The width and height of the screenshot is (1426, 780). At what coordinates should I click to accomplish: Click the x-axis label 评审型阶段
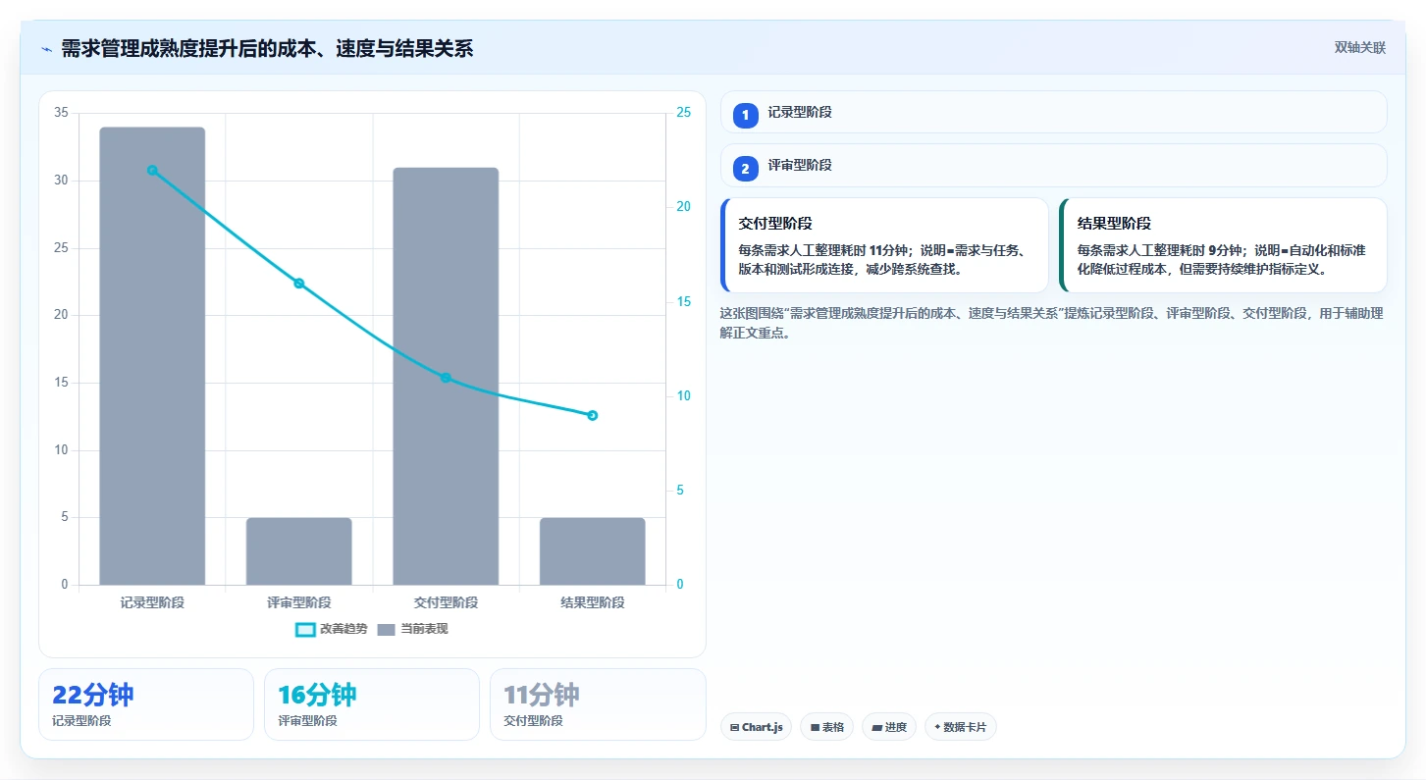click(299, 602)
